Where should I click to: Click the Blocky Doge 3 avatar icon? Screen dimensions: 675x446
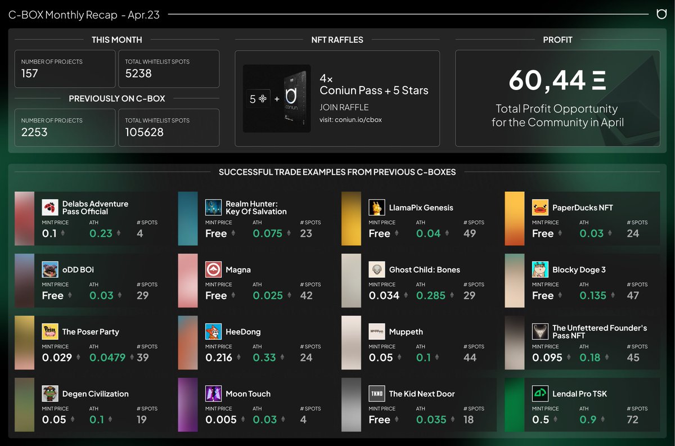[540, 269]
